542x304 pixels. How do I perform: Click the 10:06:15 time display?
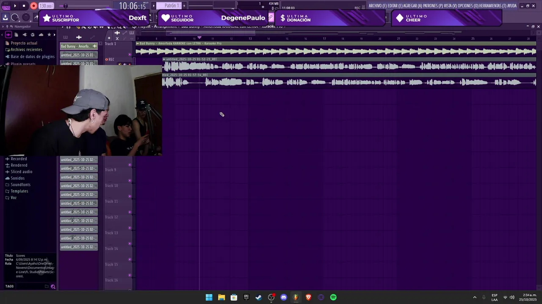coord(132,6)
